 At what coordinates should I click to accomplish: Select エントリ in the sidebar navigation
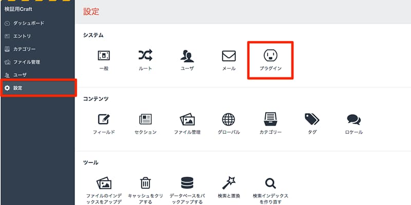tap(22, 36)
